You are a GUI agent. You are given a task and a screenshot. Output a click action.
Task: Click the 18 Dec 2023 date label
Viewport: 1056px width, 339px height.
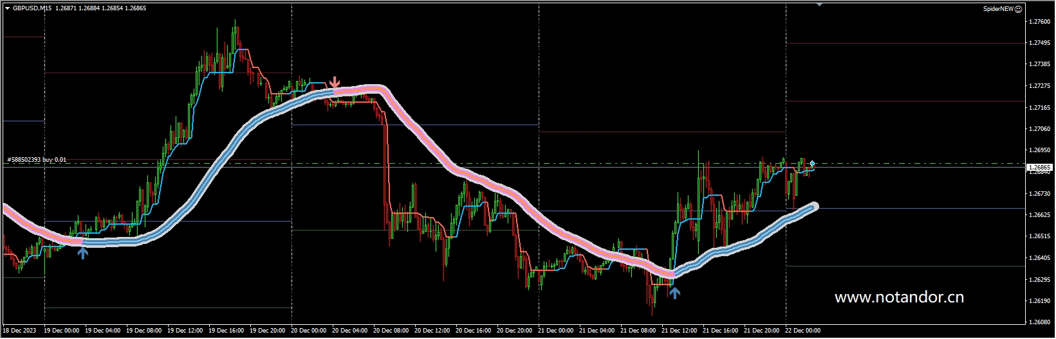tap(19, 331)
